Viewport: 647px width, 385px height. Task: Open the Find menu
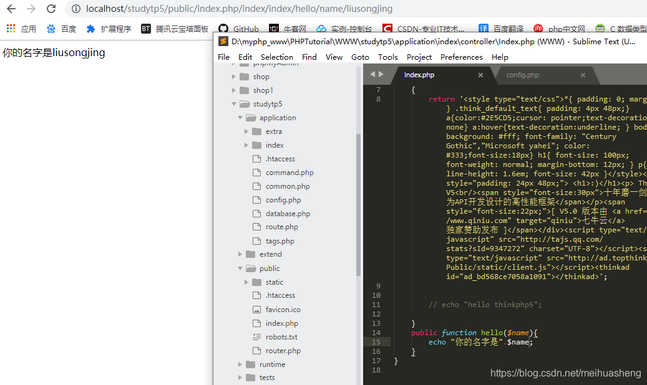point(309,57)
